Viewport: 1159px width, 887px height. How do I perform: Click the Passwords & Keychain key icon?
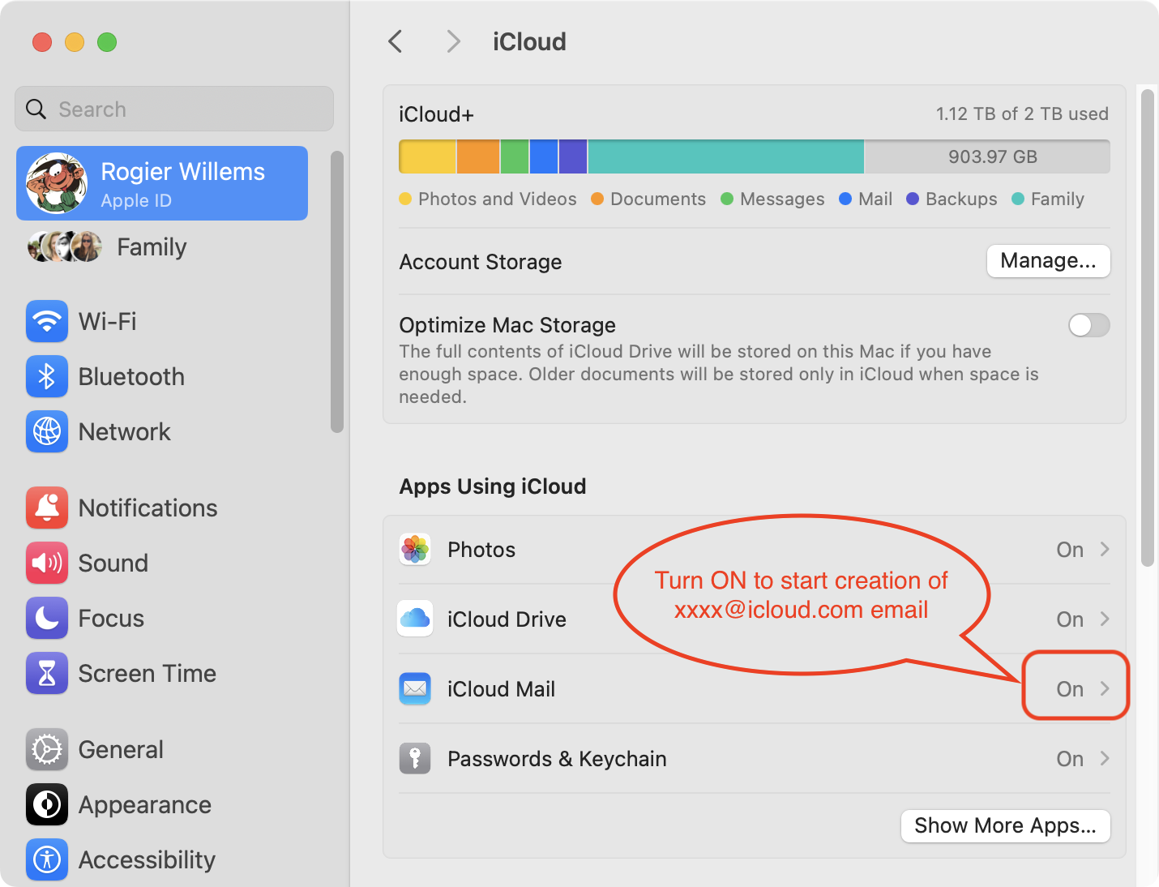click(x=415, y=759)
